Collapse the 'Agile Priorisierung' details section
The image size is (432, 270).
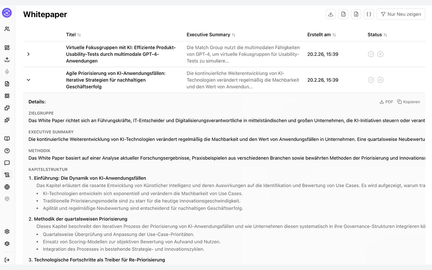[x=28, y=80]
